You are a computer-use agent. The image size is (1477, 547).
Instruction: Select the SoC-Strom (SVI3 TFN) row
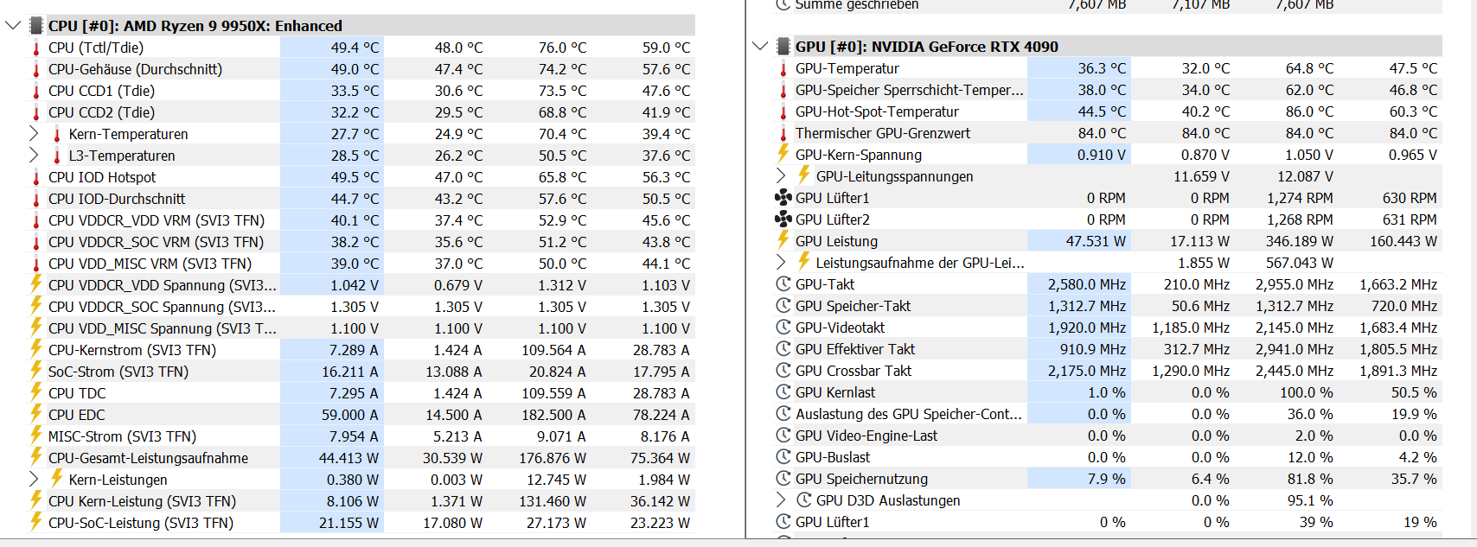(x=361, y=372)
